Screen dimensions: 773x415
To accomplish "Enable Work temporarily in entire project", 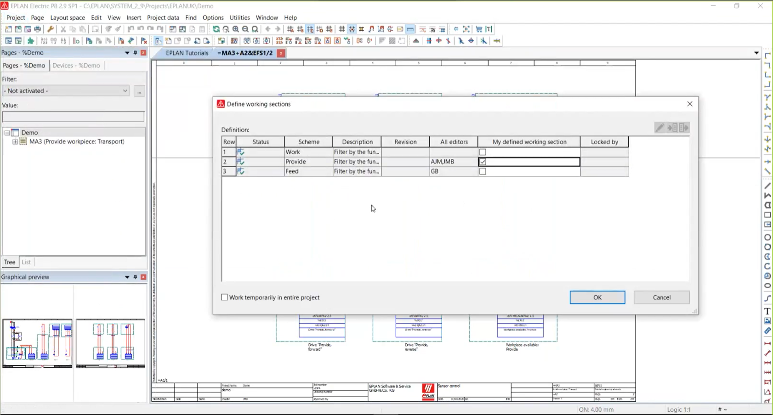I will point(225,297).
